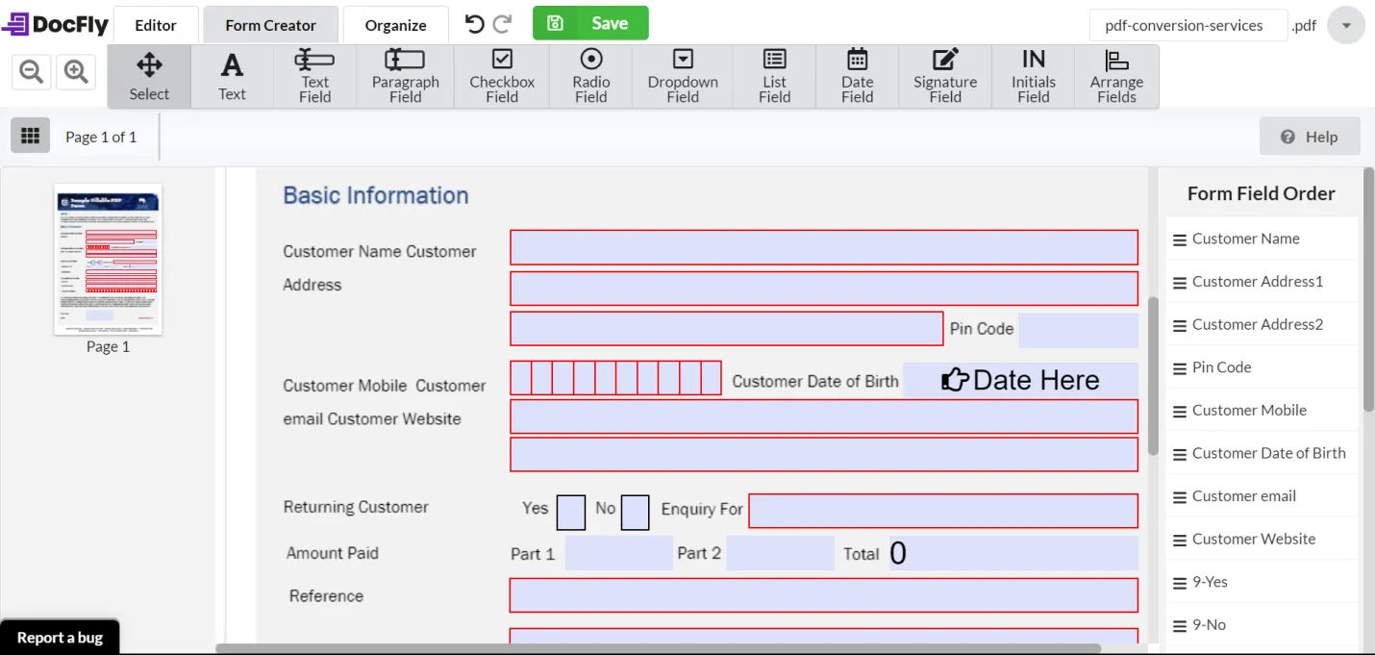The width and height of the screenshot is (1375, 655).
Task: Select the Text tool
Action: click(232, 75)
